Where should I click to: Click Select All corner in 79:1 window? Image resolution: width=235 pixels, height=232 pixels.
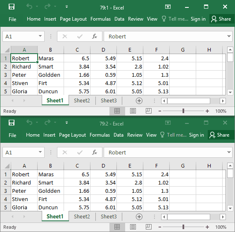point(7,50)
